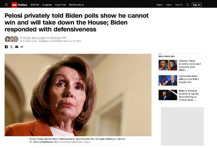Image resolution: width=217 pixels, height=148 pixels.
Task: Open the Watch link
Action: click(x=159, y=5)
